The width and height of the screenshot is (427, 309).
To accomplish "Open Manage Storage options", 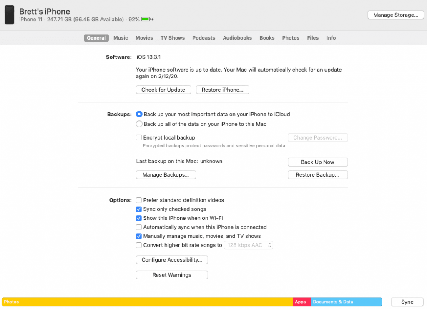I will [395, 15].
